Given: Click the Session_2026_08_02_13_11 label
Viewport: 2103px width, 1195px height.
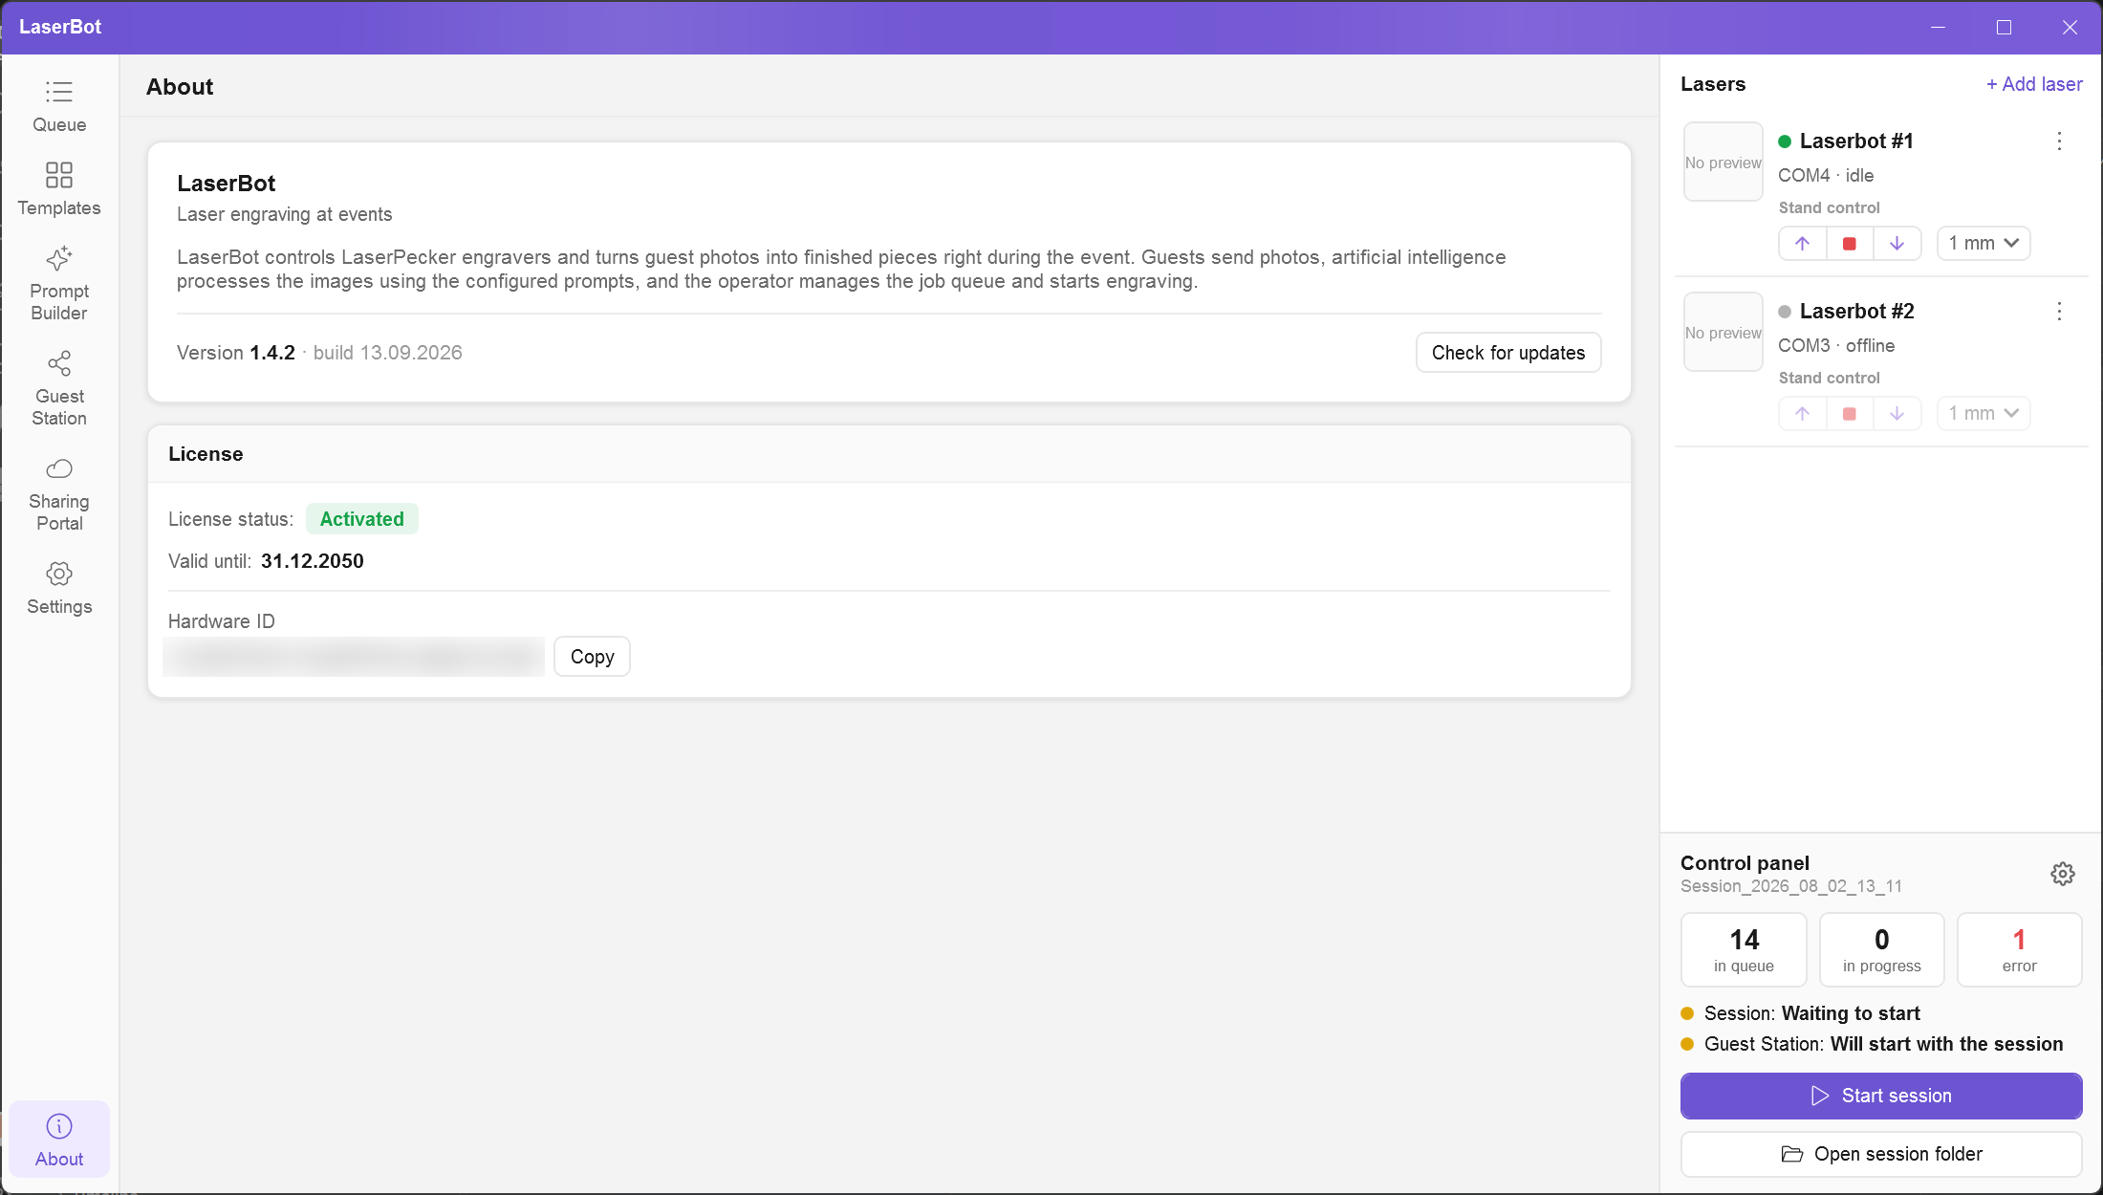Looking at the screenshot, I should coord(1791,886).
